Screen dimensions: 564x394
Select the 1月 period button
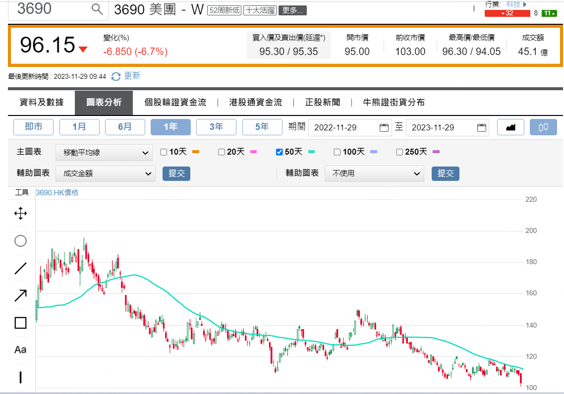pos(79,127)
